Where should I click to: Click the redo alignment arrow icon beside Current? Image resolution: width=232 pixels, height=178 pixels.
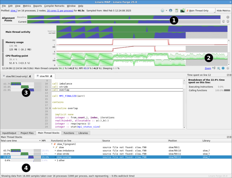click(228, 22)
